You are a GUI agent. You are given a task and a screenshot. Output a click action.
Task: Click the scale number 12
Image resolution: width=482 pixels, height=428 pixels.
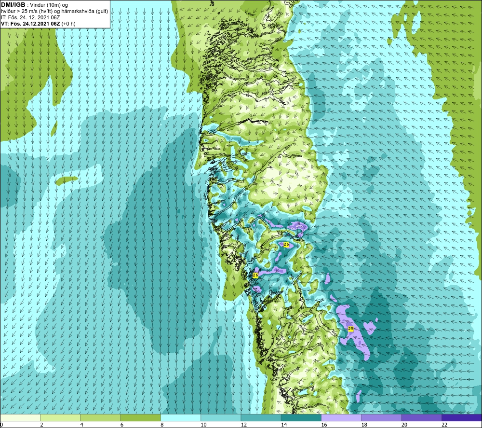(244, 425)
